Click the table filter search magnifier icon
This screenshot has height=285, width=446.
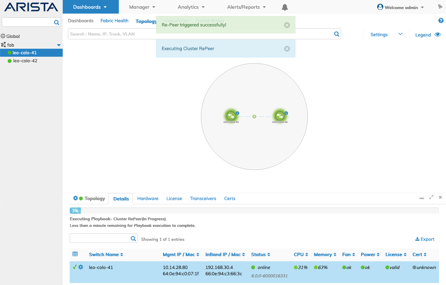point(133,238)
